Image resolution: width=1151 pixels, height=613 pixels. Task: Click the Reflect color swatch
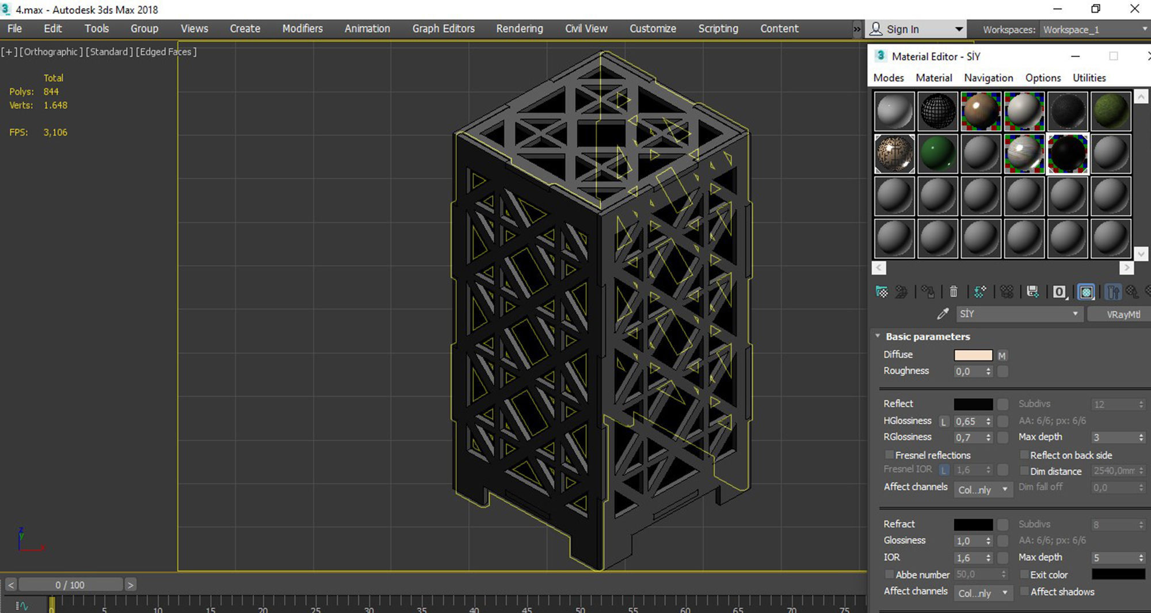click(973, 404)
